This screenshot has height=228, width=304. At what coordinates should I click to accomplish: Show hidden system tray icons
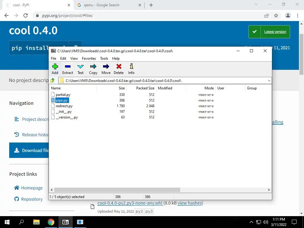coord(251,222)
